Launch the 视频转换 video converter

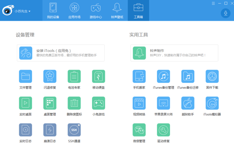[139, 103]
